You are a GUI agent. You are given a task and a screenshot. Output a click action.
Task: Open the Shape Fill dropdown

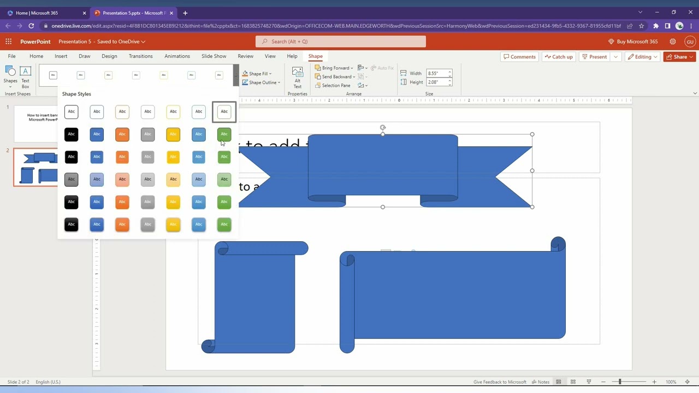[x=257, y=74]
